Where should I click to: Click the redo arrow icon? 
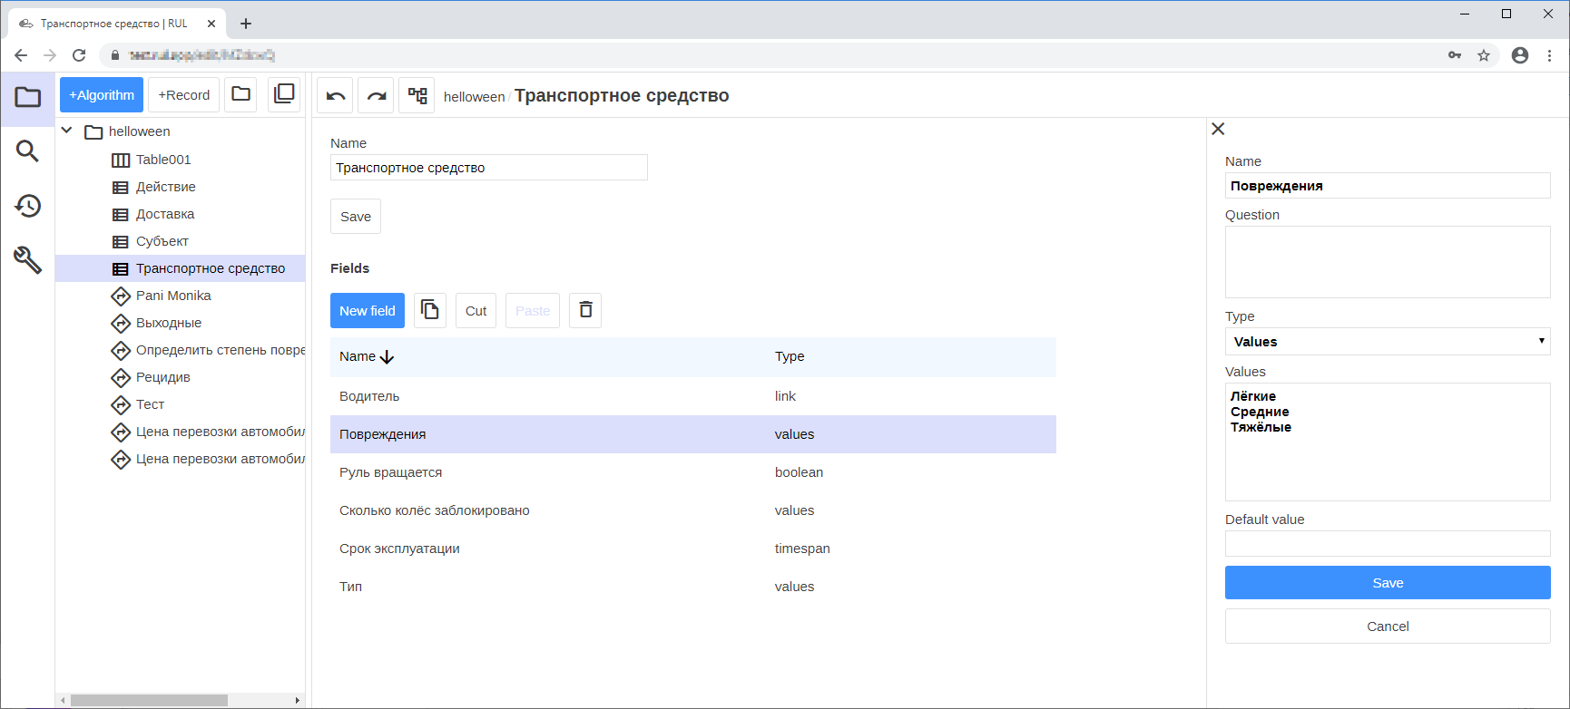(376, 95)
